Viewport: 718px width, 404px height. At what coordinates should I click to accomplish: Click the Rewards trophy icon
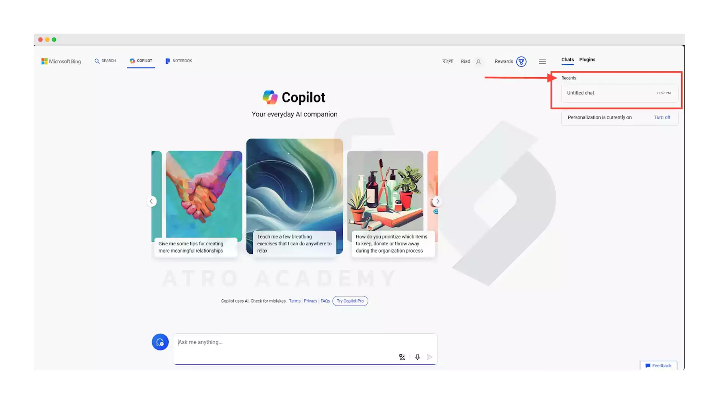pyautogui.click(x=521, y=61)
